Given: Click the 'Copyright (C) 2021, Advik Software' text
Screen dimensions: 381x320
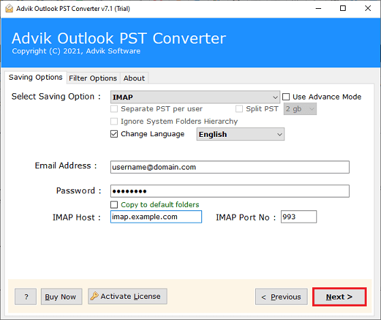Looking at the screenshot, I should coord(76,51).
